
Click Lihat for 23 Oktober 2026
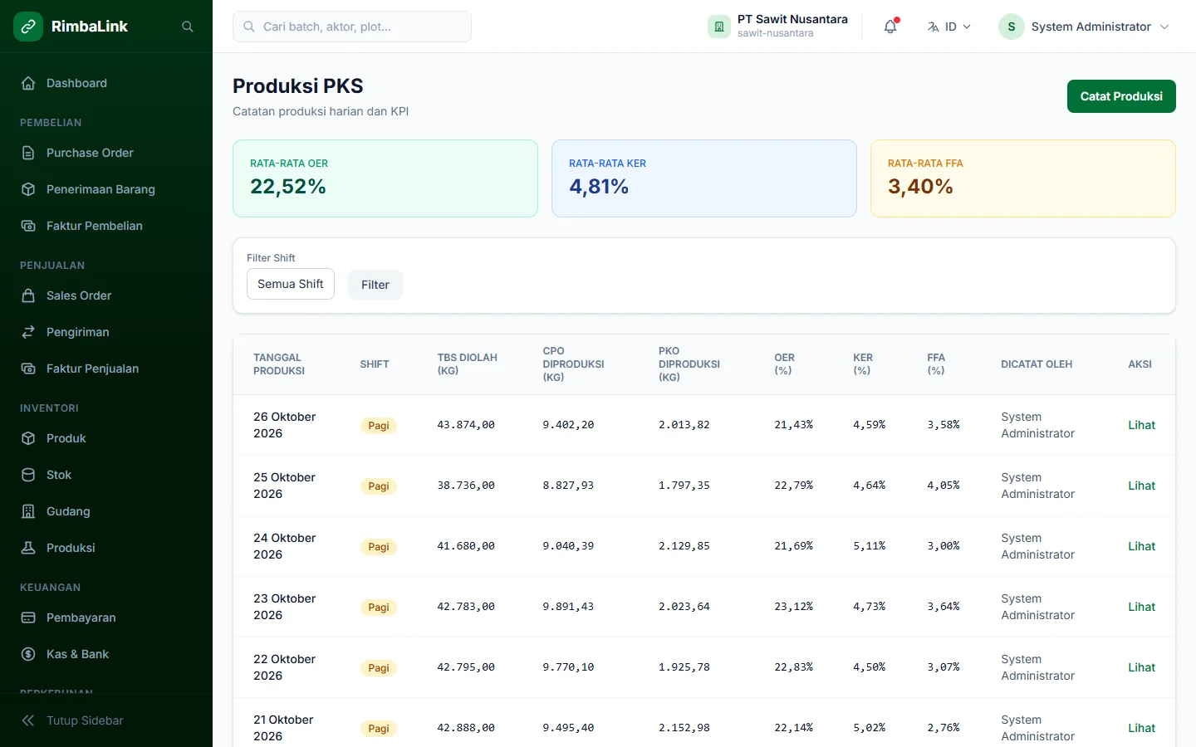(1141, 607)
